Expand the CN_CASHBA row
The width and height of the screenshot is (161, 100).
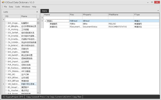[6, 42]
